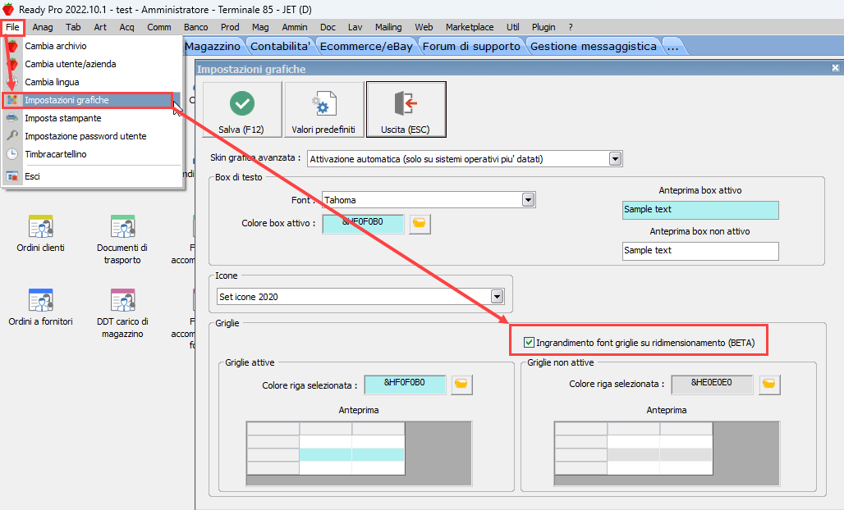This screenshot has width=844, height=510.
Task: Open the Anag menu
Action: pos(43,27)
